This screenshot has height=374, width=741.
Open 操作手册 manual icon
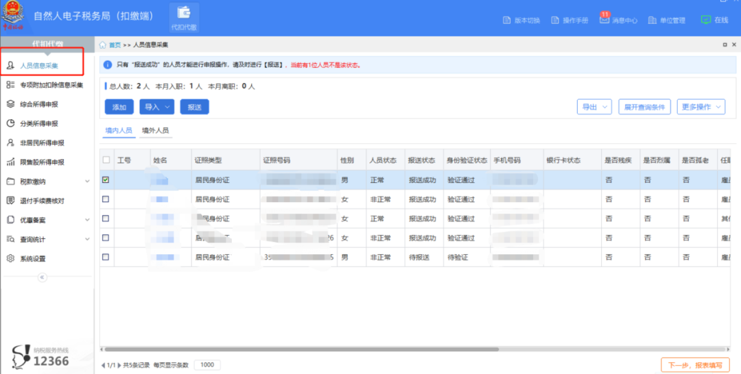click(x=555, y=21)
